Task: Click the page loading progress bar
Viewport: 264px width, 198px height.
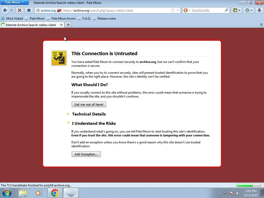Action: (249, 185)
